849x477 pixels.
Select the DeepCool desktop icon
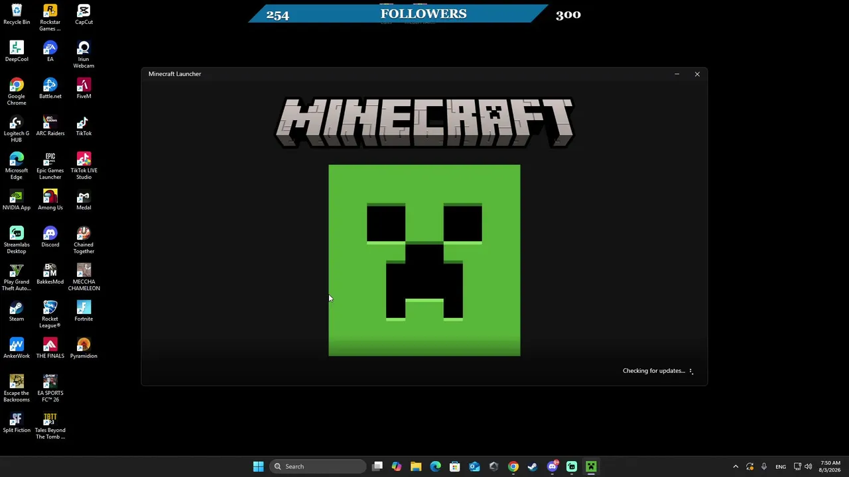pos(17,52)
